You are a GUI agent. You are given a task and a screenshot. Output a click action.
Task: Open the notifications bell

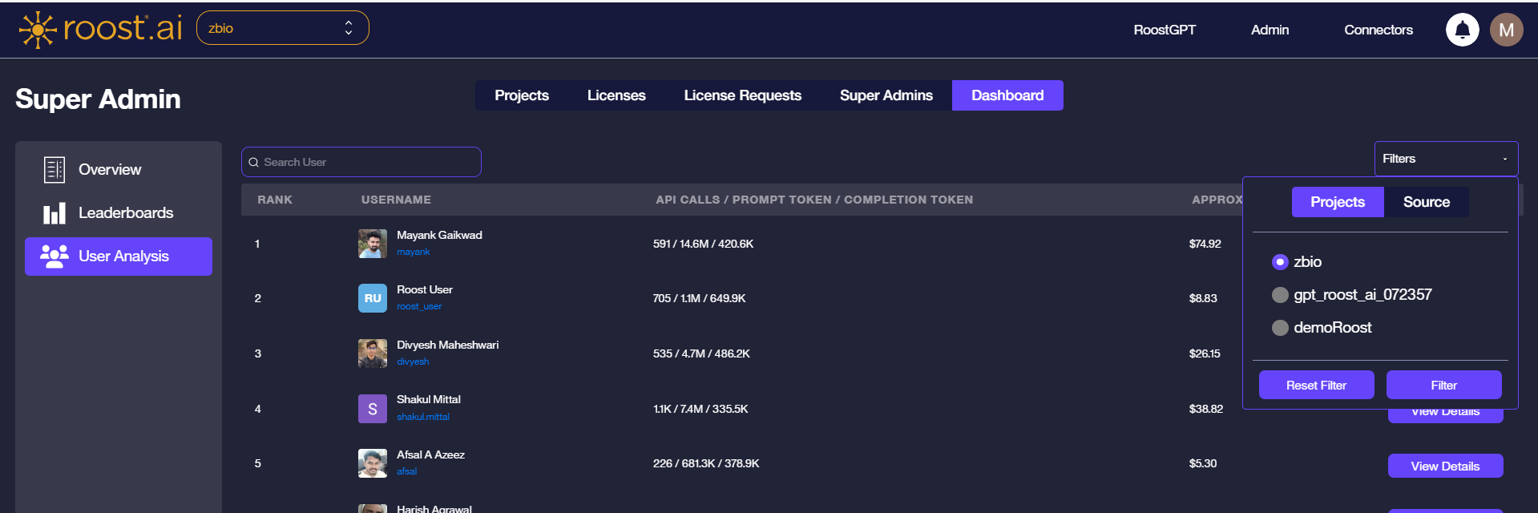1462,30
